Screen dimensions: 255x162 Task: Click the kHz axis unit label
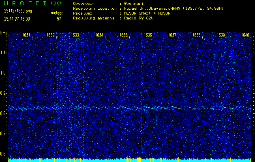[4, 33]
